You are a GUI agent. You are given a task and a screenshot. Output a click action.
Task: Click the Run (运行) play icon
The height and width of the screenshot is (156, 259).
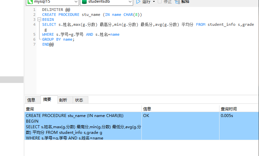[138, 2]
